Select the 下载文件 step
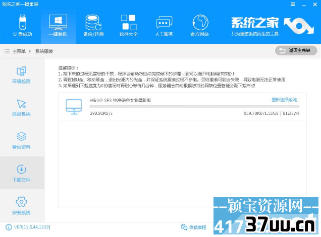321x237 pixels. pos(22,173)
